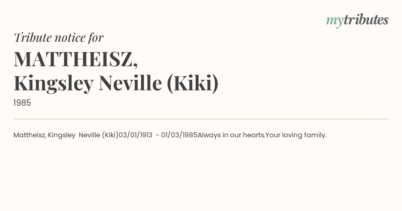The image size is (402, 211).
Task: Click the year 1985 below the name
Action: 22,103
